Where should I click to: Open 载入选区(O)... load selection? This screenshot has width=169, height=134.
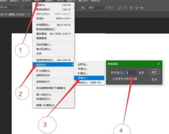pos(53,95)
